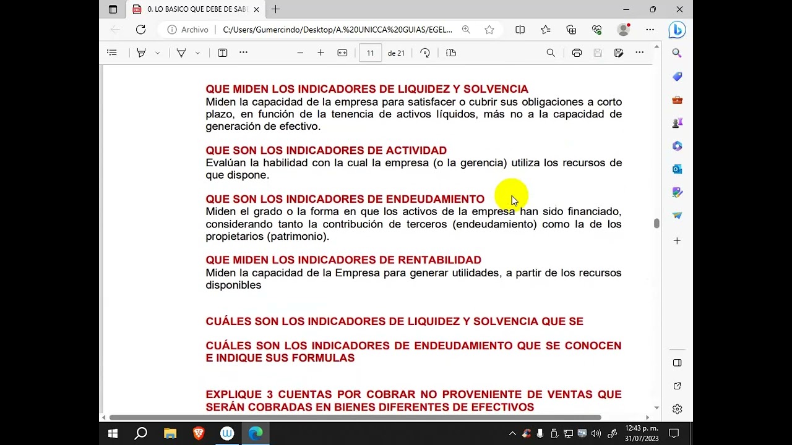
Task: Open the link in new window sidebar icon
Action: pos(677,386)
